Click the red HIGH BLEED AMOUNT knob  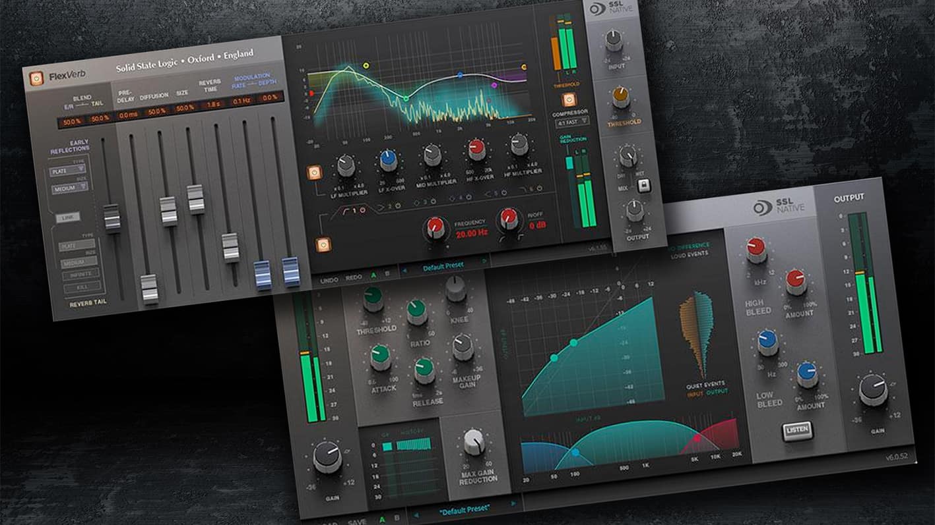(797, 281)
